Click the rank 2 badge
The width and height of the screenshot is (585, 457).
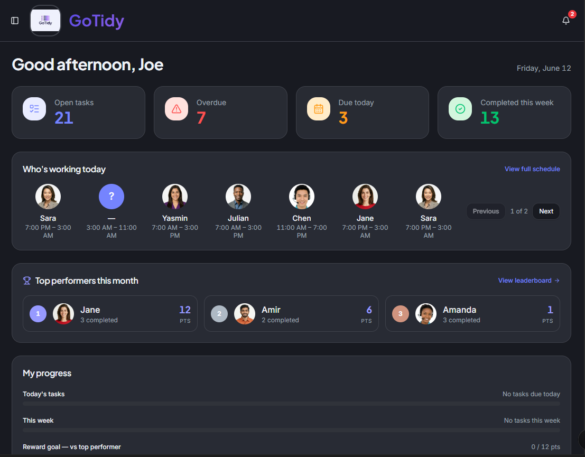(x=219, y=314)
